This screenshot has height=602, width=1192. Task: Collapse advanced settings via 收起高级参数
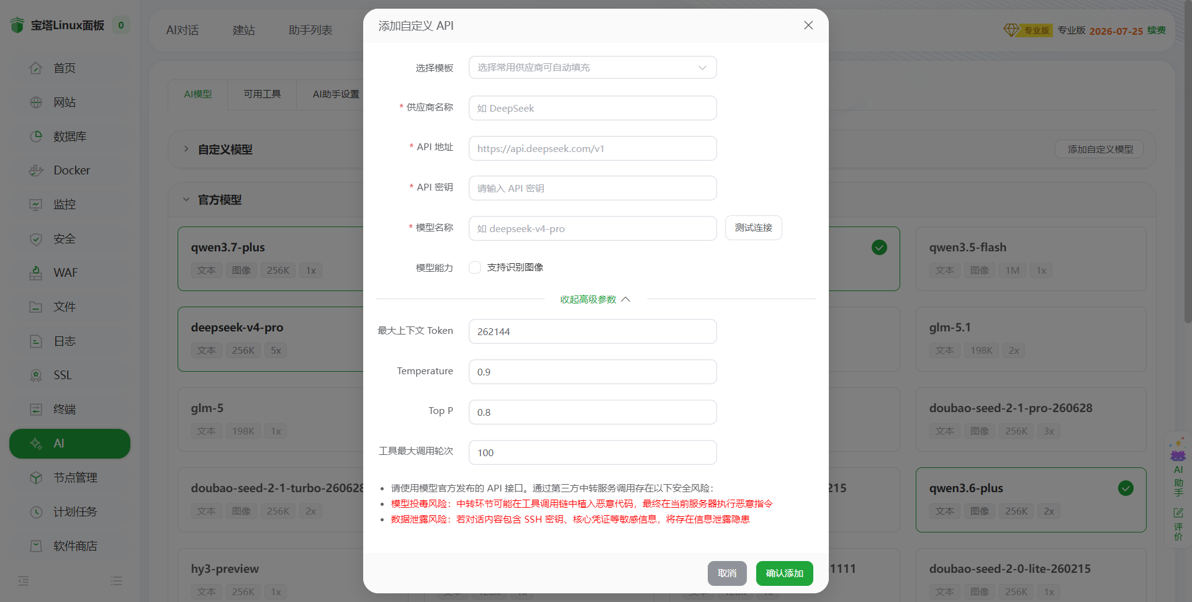[595, 300]
